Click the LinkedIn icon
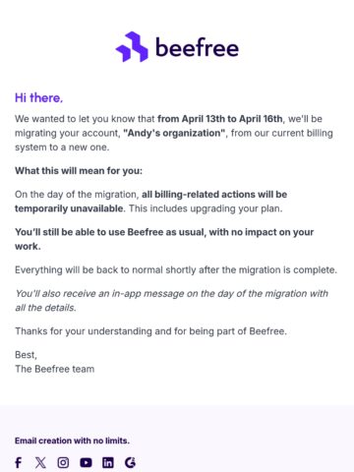The height and width of the screenshot is (472, 354). click(x=108, y=462)
